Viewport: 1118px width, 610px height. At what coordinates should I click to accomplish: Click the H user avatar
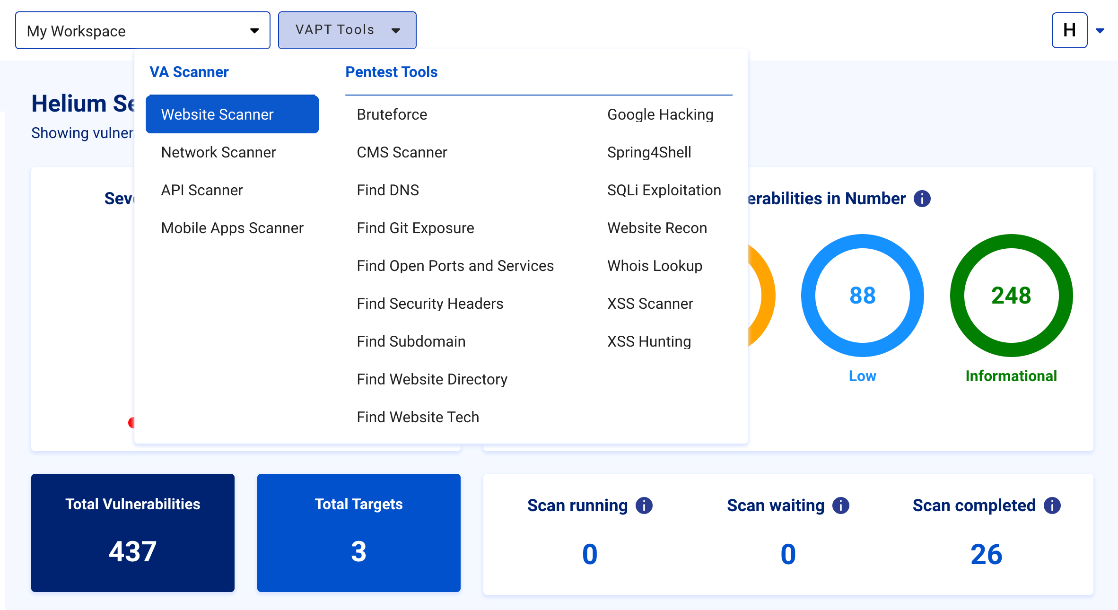[1069, 30]
